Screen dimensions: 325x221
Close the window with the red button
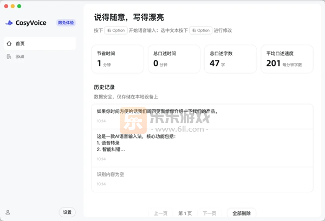point(6,6)
